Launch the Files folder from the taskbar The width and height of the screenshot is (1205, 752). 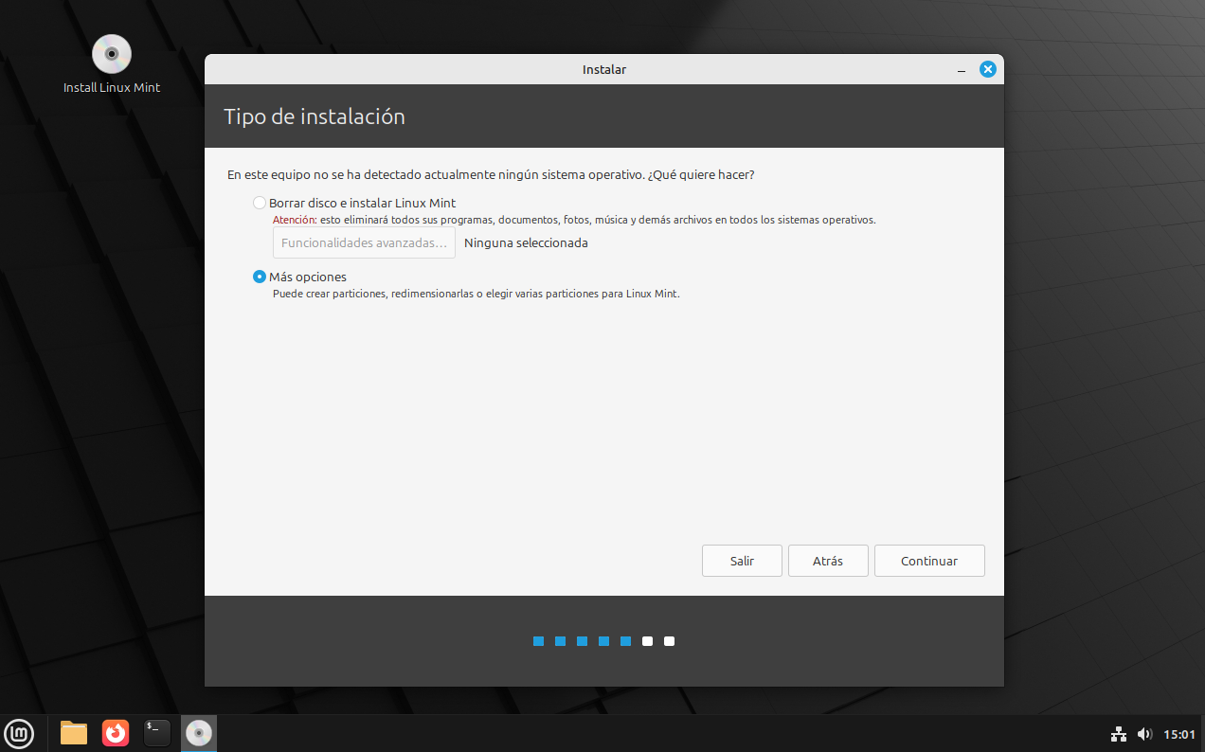[74, 733]
